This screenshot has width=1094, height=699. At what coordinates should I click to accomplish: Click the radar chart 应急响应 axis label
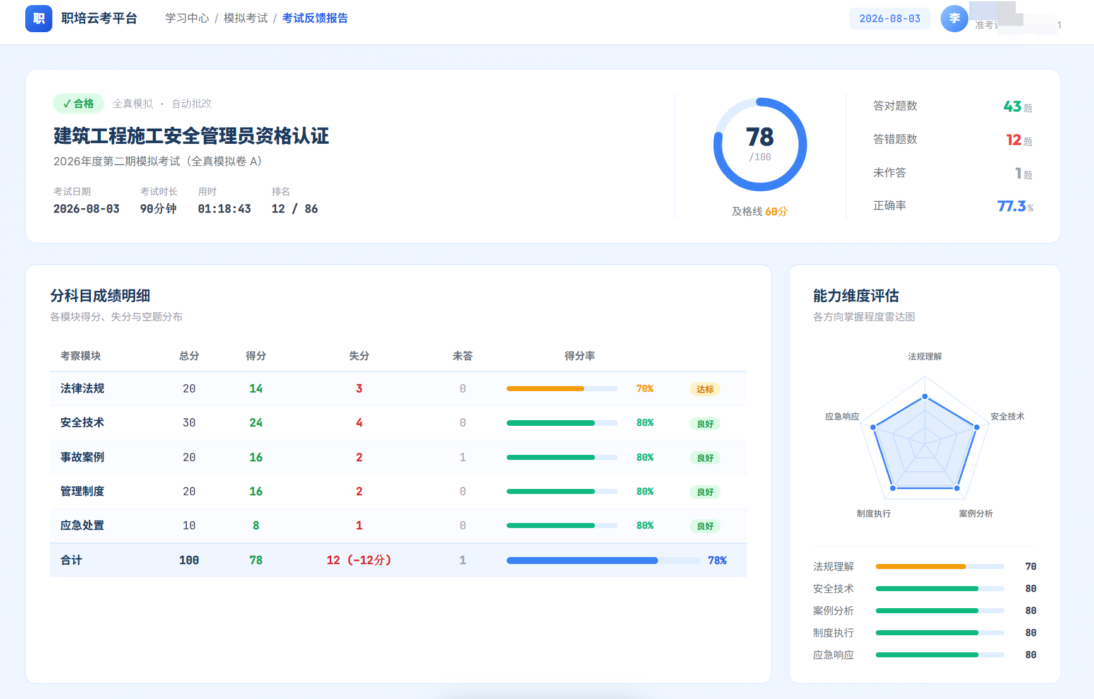pos(842,416)
